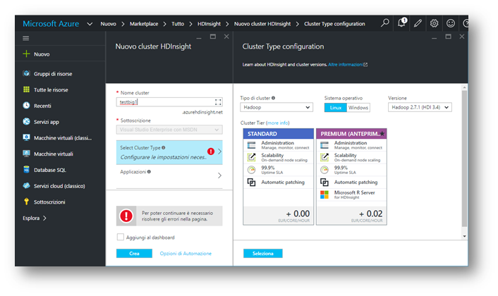
Task: Expand the Microsoft Azure chevron dropdown
Action: tap(90, 24)
